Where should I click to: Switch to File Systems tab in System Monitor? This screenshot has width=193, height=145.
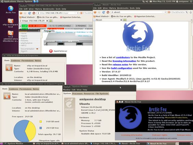[x=102, y=94]
